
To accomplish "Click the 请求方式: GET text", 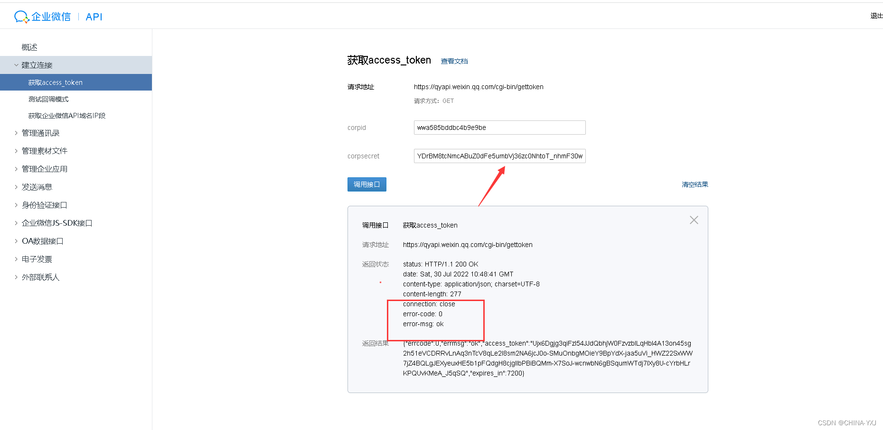I will [x=434, y=101].
